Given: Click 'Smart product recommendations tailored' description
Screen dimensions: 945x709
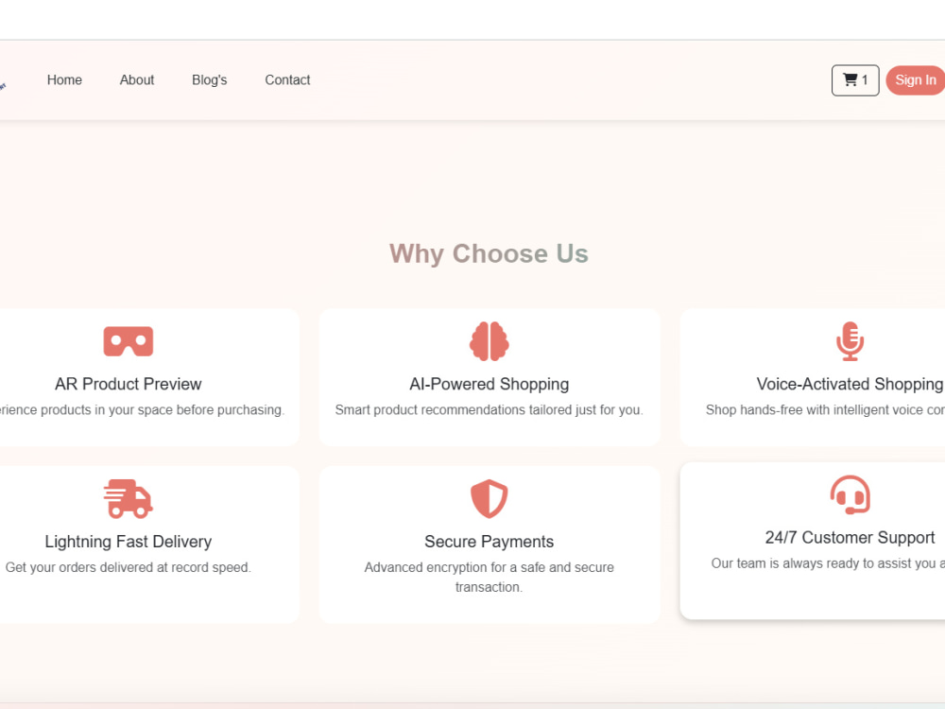Looking at the screenshot, I should coord(490,410).
